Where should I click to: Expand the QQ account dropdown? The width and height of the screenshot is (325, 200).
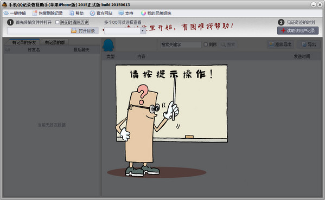coord(143,31)
